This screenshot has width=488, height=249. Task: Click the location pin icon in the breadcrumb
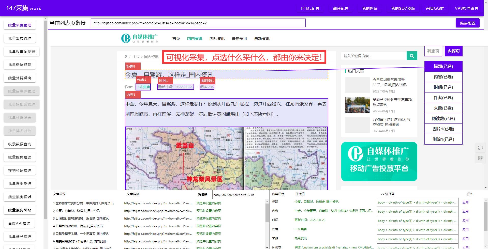click(126, 57)
